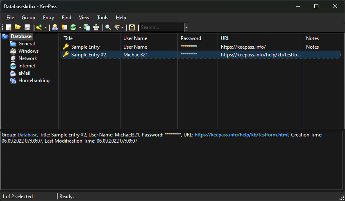Click the key icon of Sample Entry

(66, 47)
